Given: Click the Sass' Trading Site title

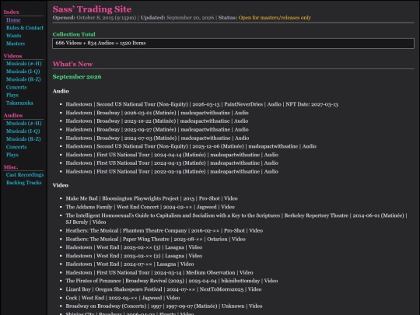Looking at the screenshot, I should point(92,9).
